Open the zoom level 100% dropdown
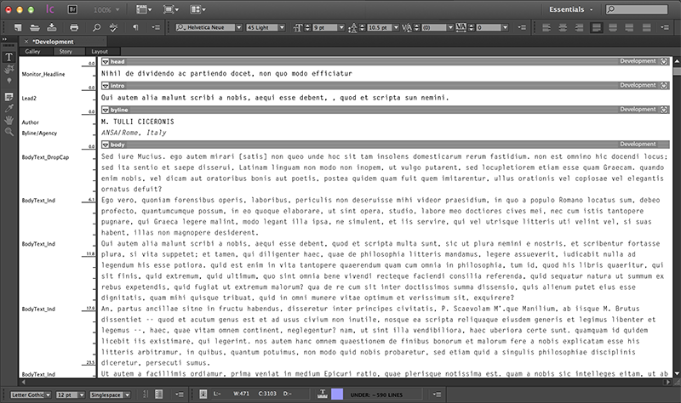This screenshot has height=403, width=681. (x=106, y=9)
